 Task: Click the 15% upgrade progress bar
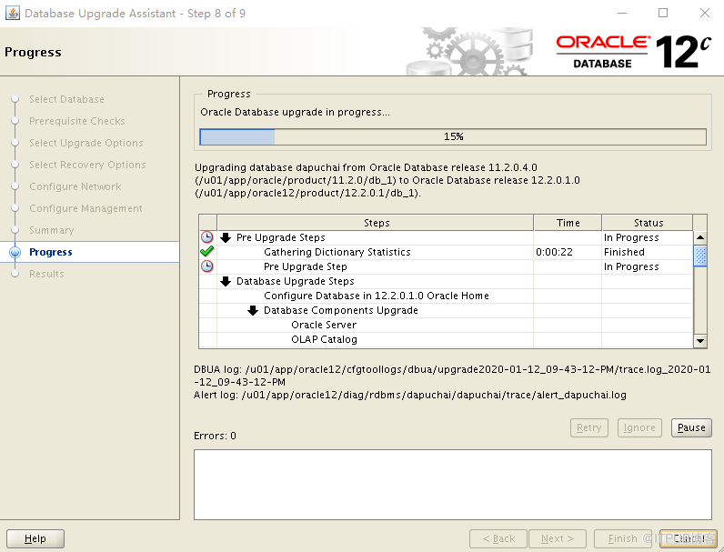[453, 136]
